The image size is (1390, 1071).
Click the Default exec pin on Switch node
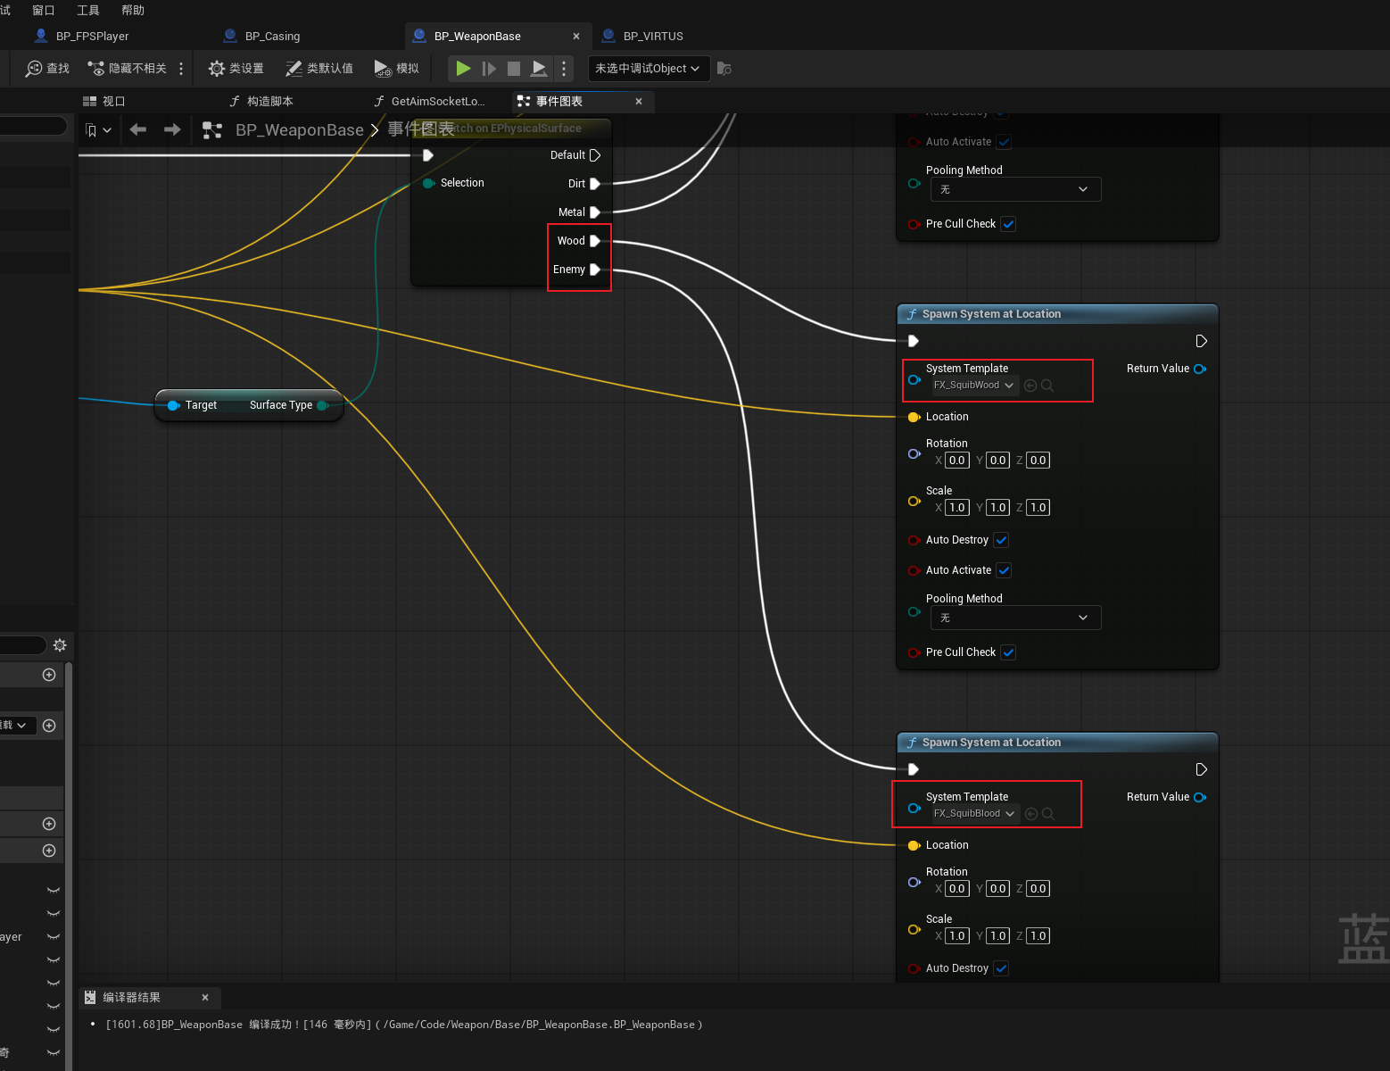[595, 155]
